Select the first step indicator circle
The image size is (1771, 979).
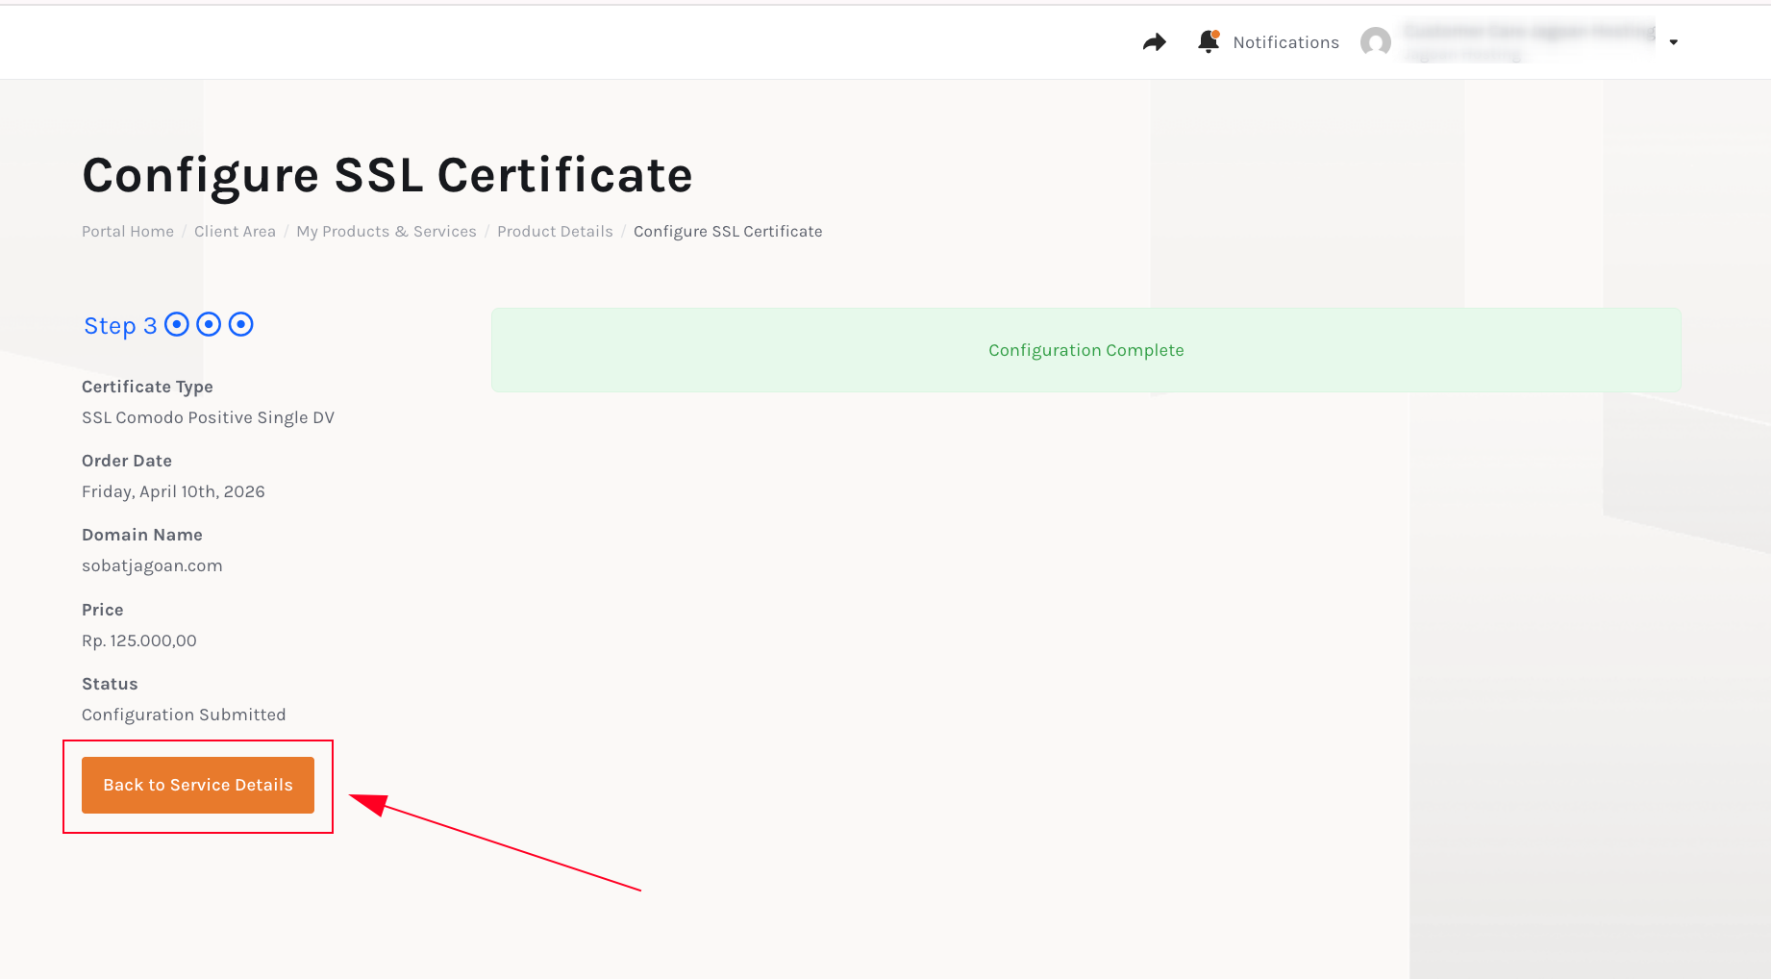pos(177,325)
